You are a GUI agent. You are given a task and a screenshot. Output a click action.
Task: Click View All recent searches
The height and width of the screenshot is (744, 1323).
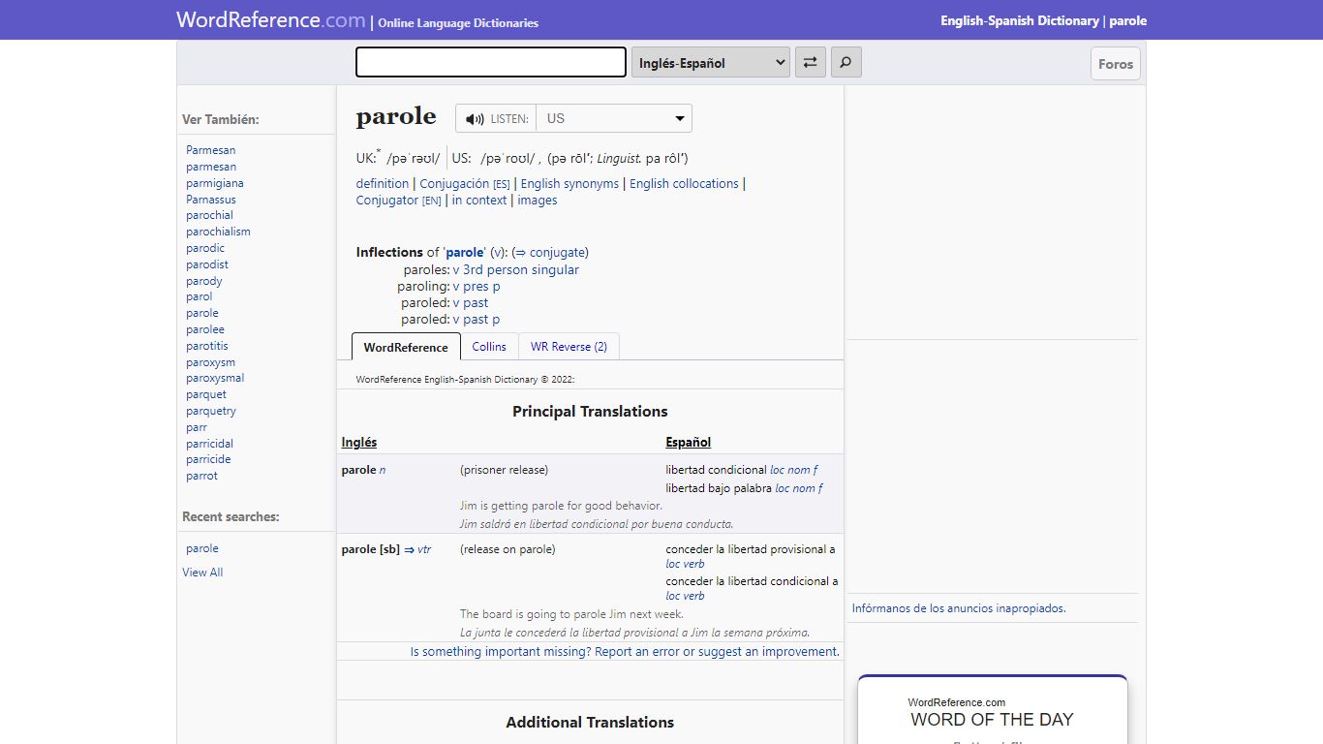[x=202, y=573]
